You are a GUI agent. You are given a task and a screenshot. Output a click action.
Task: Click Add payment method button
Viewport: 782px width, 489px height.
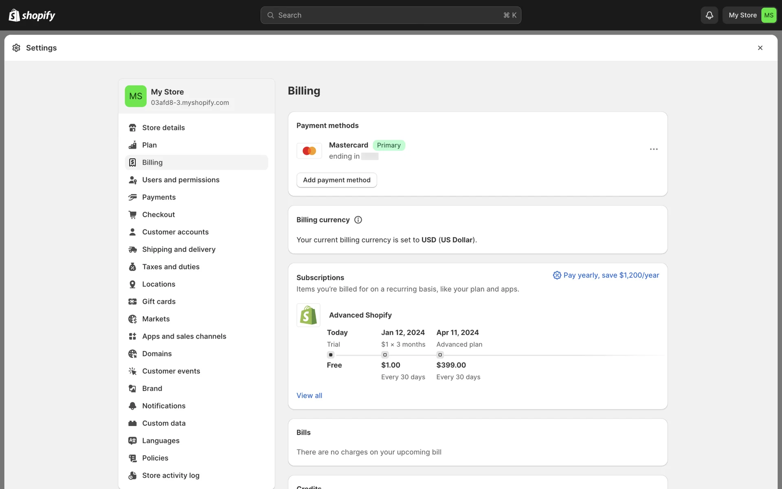(336, 180)
